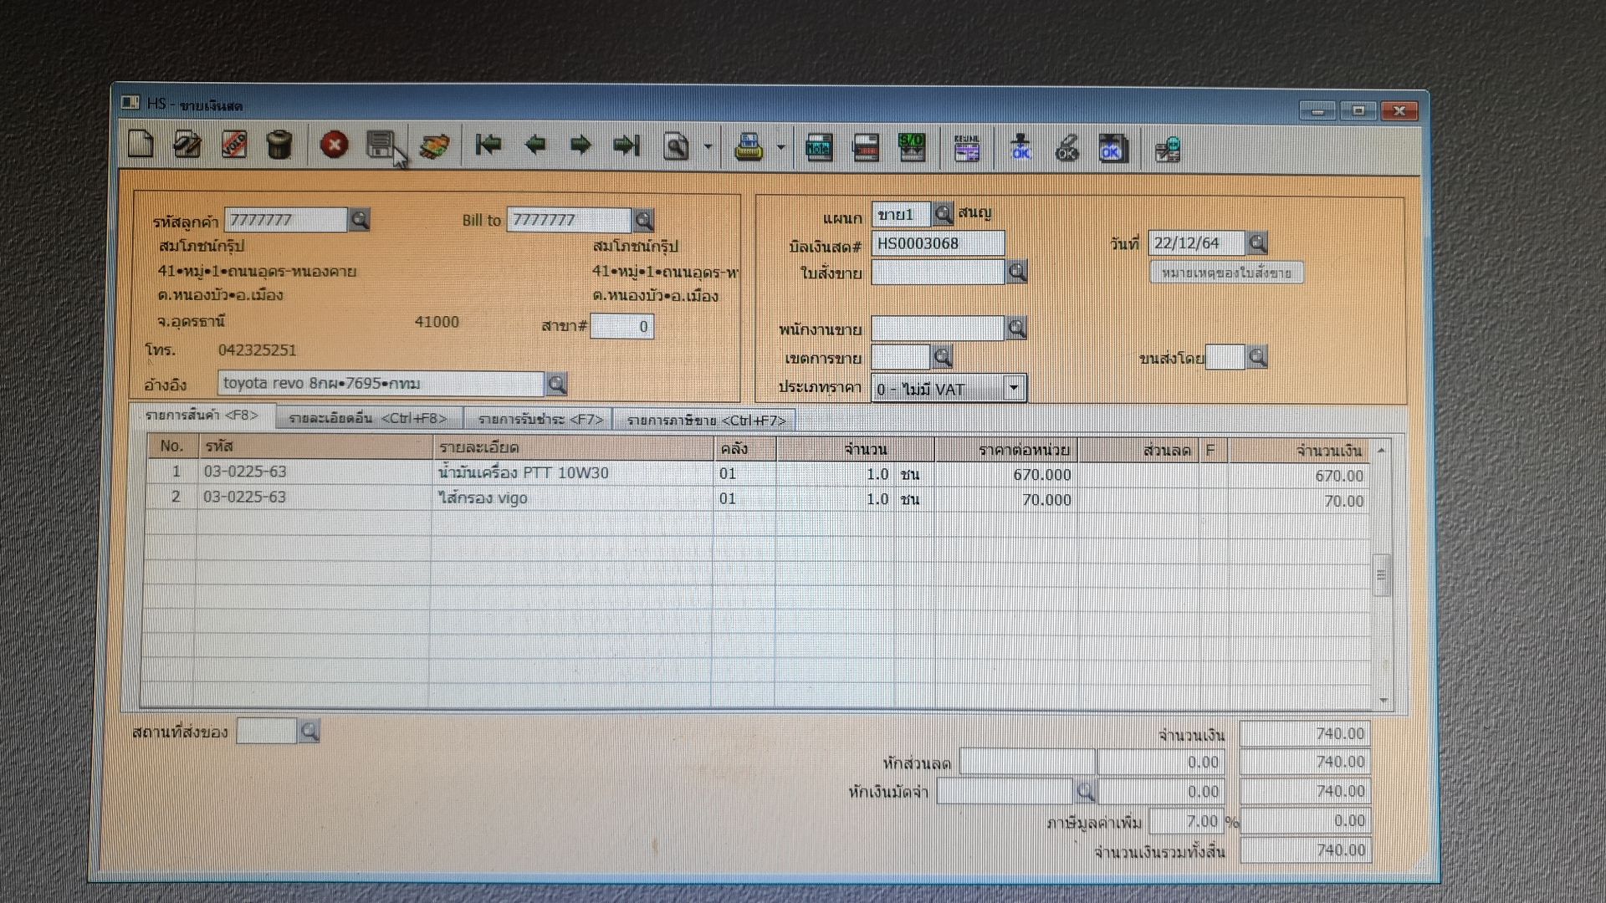Screen dimensions: 1606x903
Task: Open sales area (เขตการขาย) lookup
Action: pos(943,357)
